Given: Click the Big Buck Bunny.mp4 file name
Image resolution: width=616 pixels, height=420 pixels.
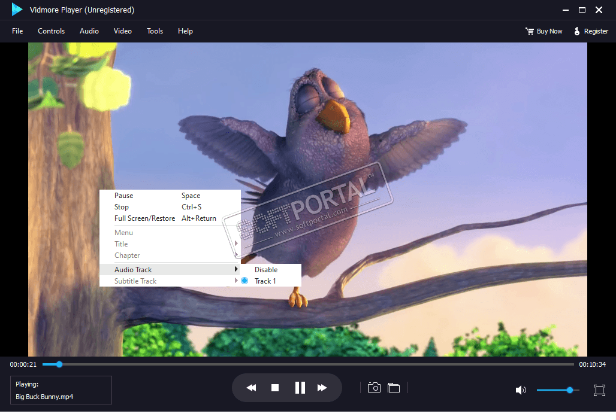Looking at the screenshot, I should (44, 397).
